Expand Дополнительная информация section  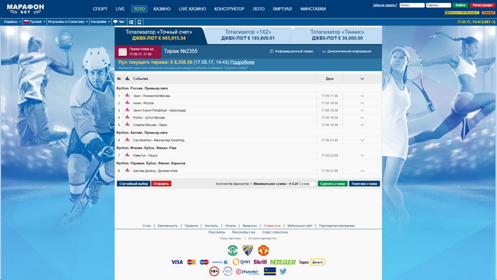click(347, 51)
